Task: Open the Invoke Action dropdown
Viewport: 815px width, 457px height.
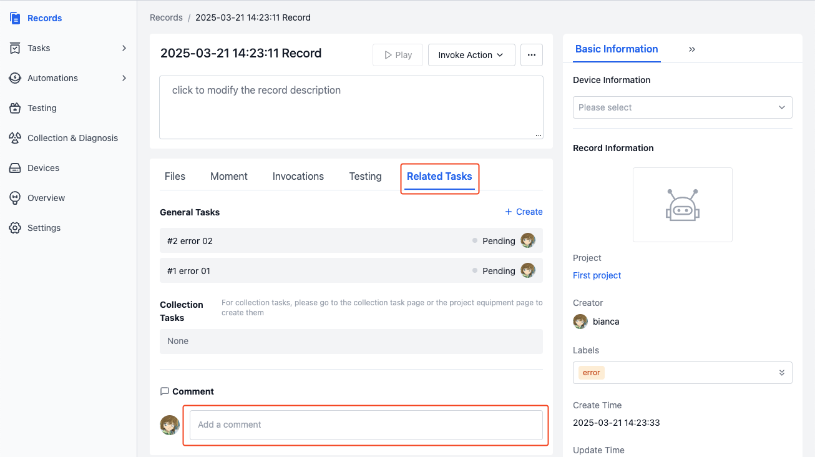Action: (x=471, y=55)
